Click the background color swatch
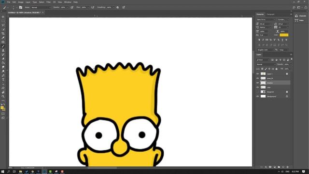Screen dimensions: 309x174 4,109
